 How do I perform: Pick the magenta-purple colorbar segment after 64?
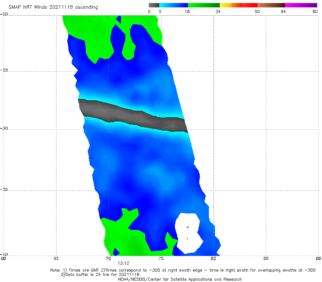[x=301, y=5]
